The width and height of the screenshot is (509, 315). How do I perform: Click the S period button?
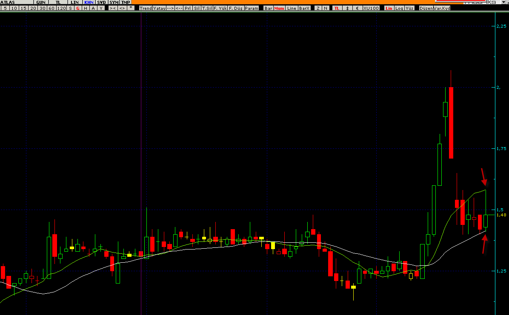point(70,8)
